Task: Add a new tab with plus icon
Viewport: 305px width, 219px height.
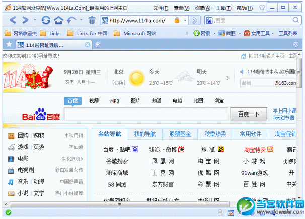Action: 98,45
